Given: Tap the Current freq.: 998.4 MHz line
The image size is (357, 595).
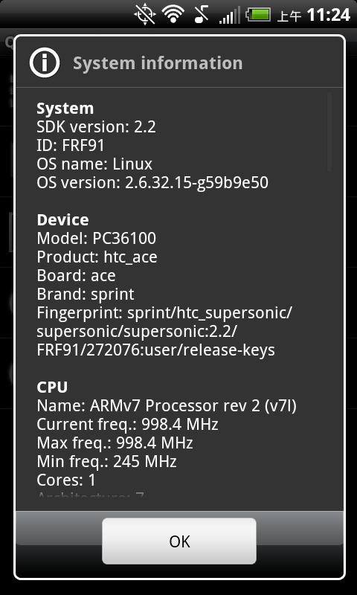Looking at the screenshot, I should pos(127,425).
